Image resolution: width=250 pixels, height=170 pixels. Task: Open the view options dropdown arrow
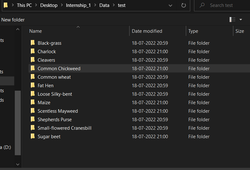click(241, 20)
